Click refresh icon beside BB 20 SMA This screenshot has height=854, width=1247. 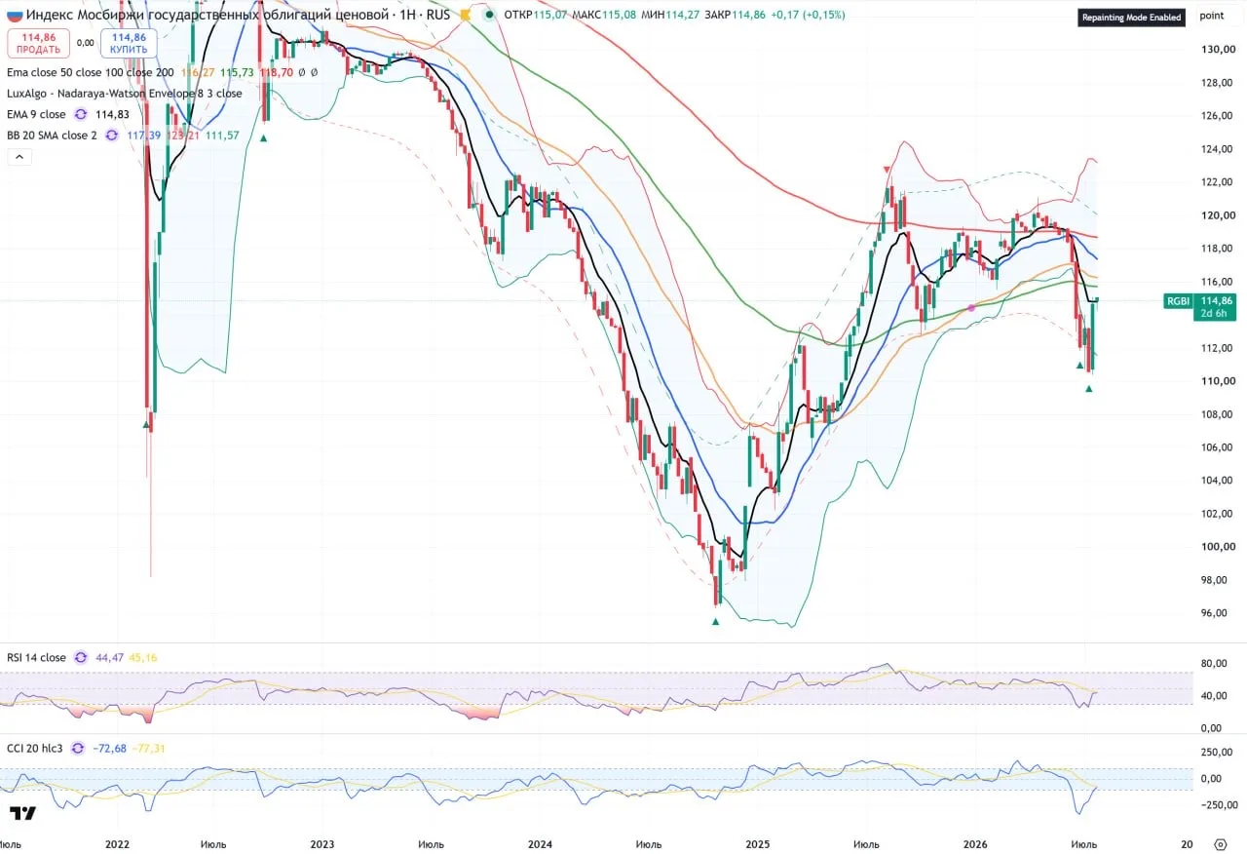click(x=112, y=136)
